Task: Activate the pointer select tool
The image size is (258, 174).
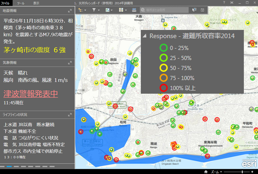Action: coord(194,10)
